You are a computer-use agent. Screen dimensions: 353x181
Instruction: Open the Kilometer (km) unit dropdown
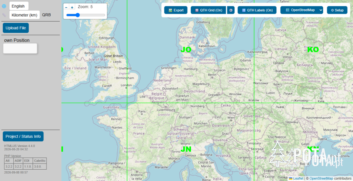[24, 15]
